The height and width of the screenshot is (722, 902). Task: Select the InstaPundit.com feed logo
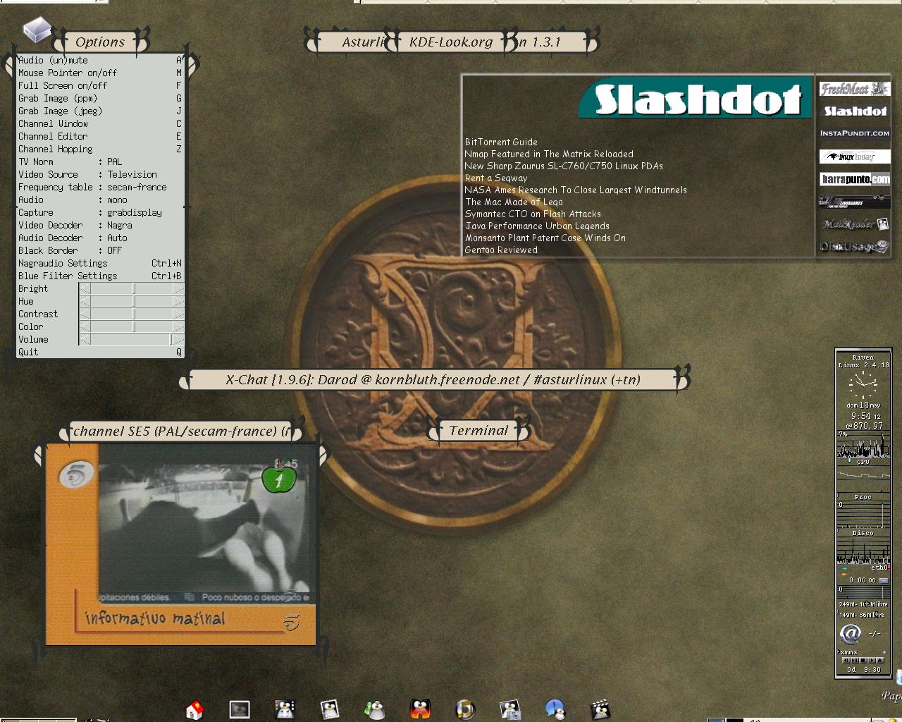tap(854, 133)
